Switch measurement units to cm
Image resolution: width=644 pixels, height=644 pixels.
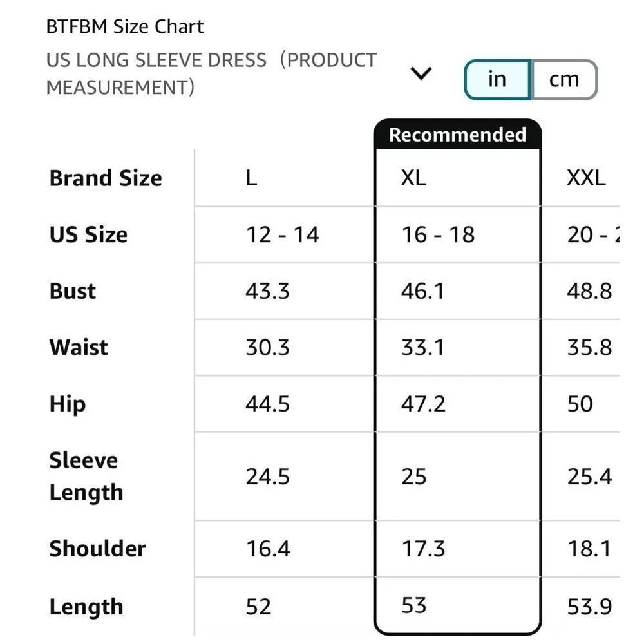(564, 80)
